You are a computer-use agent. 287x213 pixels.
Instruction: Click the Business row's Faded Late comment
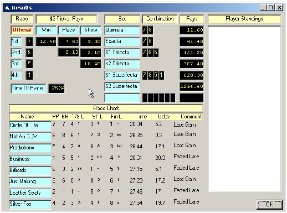click(186, 157)
